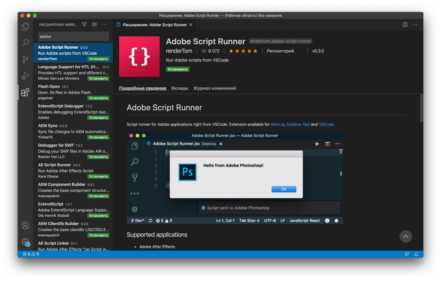Select AE Script Runner list item
Screen dimensions: 441x281
click(x=73, y=170)
